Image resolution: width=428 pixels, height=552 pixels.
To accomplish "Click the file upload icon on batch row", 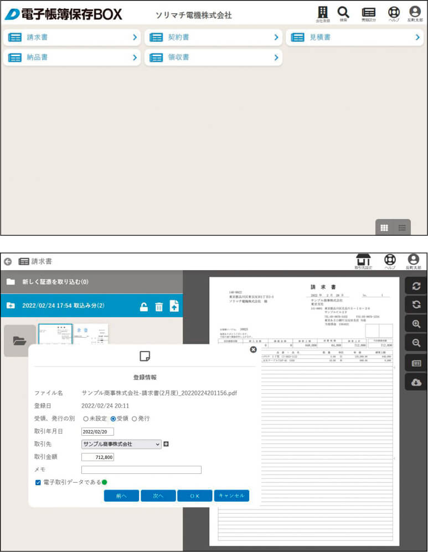I will coord(174,306).
